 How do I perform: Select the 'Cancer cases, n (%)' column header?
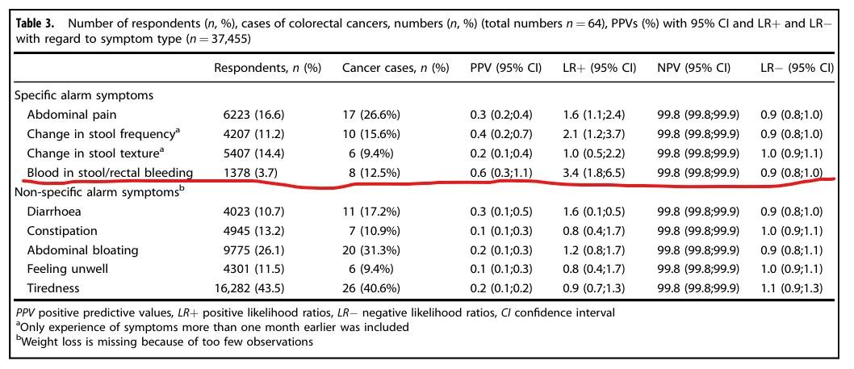(x=396, y=68)
